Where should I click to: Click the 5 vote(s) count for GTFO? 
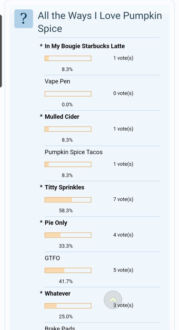pos(123,270)
